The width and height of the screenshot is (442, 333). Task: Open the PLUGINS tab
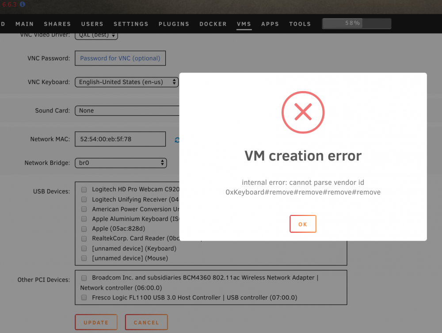(x=174, y=24)
